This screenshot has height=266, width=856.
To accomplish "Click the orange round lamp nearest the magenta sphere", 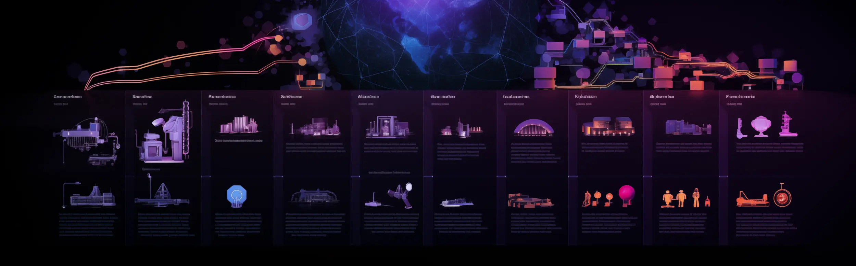I will click(x=609, y=199).
